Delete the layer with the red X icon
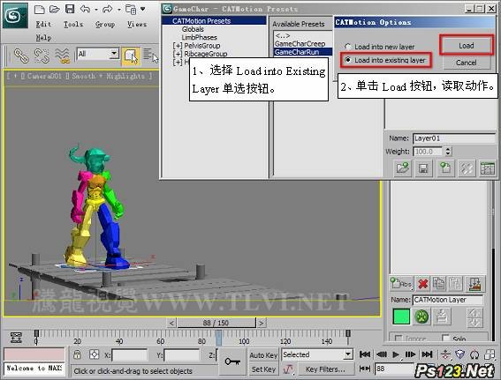 tap(422, 283)
